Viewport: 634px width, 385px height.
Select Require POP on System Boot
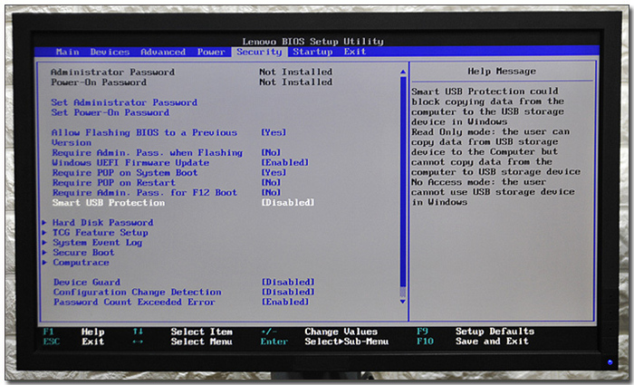coord(125,173)
